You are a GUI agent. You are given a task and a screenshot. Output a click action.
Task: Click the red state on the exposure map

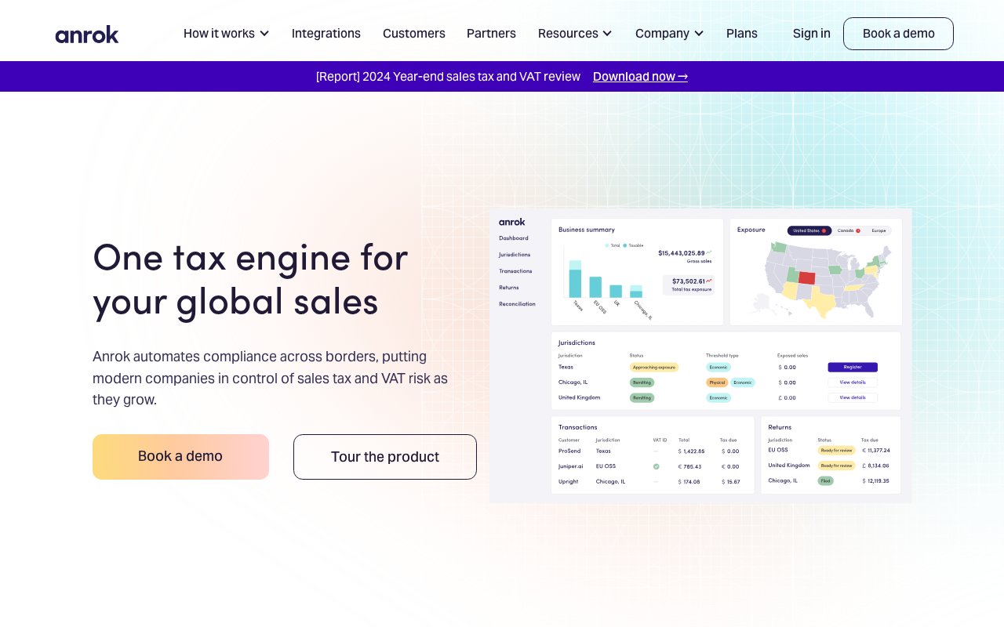click(807, 277)
